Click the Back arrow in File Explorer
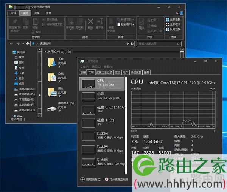The height and width of the screenshot is (192, 227). [x=12, y=44]
